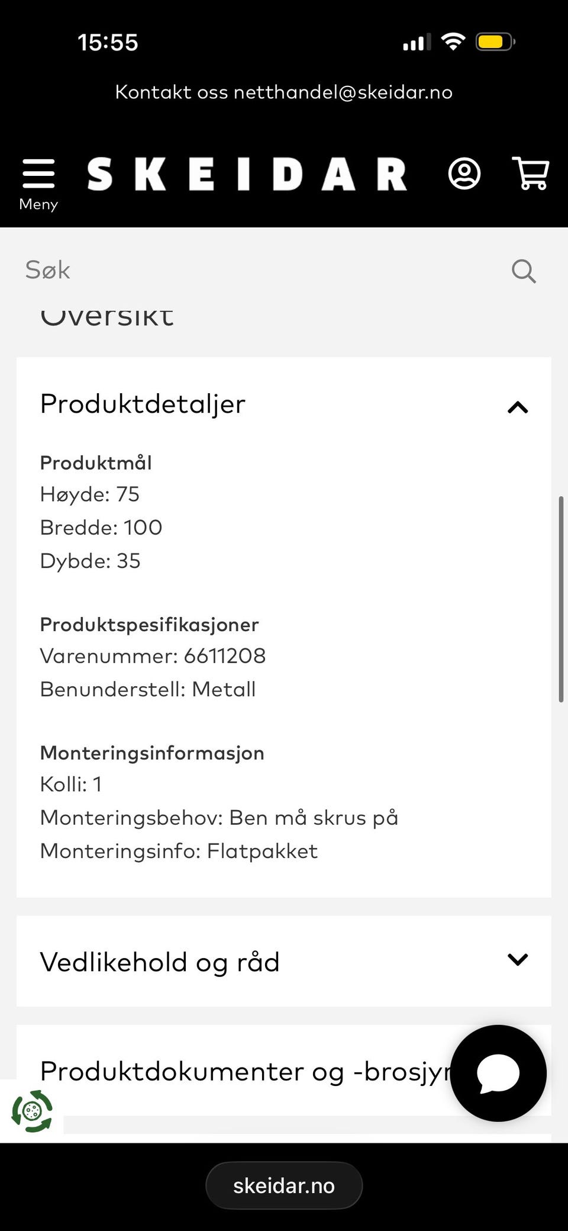Tap the battery status icon
The width and height of the screenshot is (568, 1231).
coord(495,42)
